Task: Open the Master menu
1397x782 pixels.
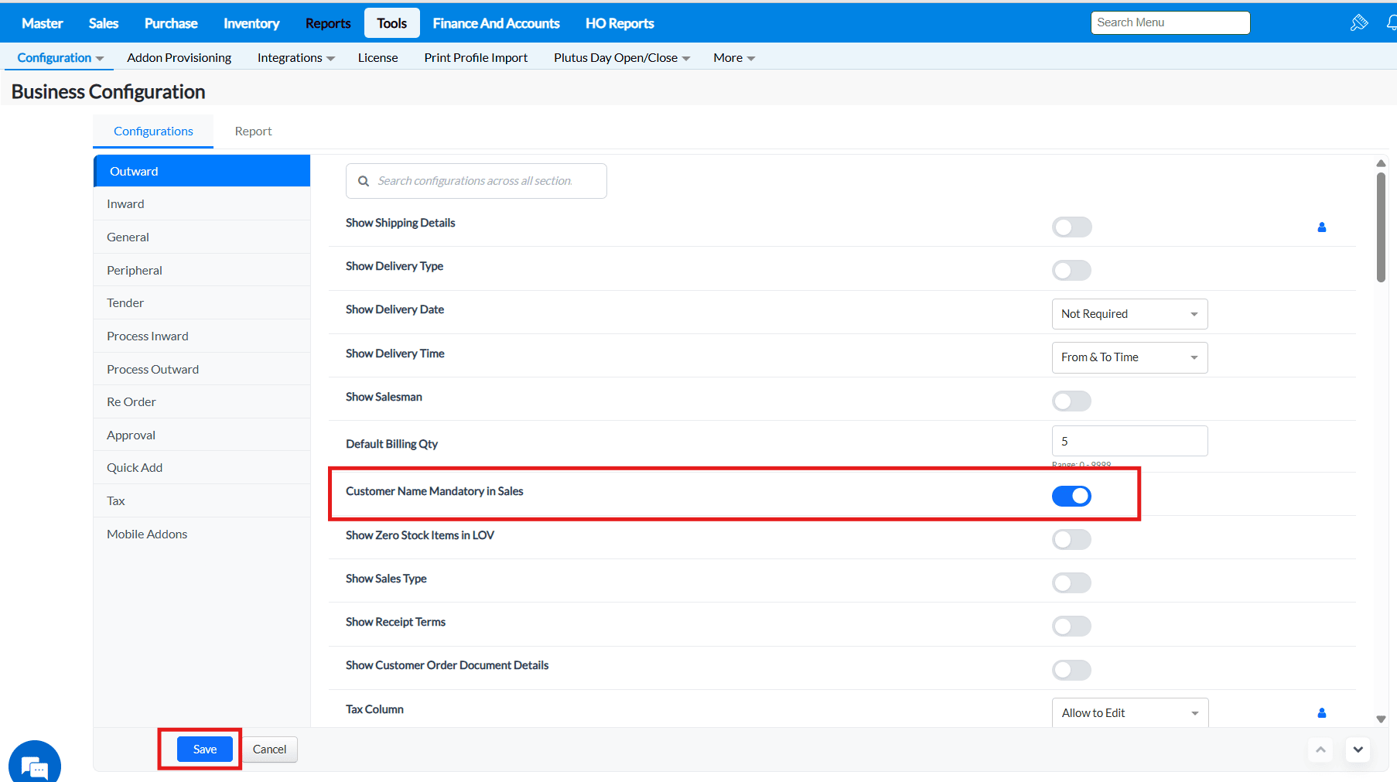Action: pyautogui.click(x=43, y=23)
